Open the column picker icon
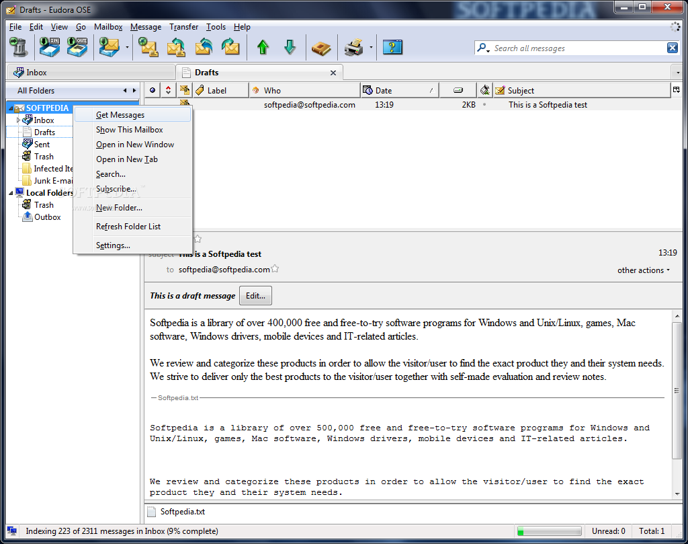688x544 pixels. 676,90
